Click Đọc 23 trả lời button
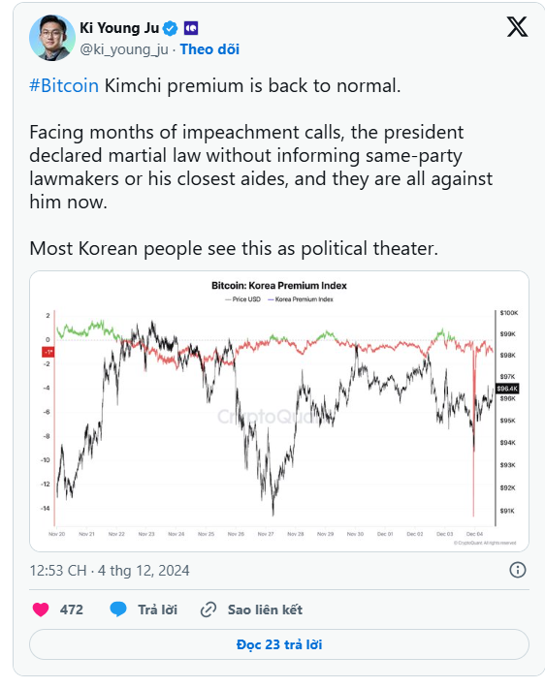This screenshot has height=688, width=545. coord(279,644)
